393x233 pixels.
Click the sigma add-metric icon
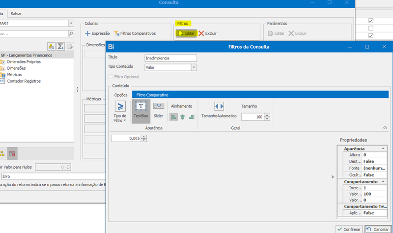(60, 46)
